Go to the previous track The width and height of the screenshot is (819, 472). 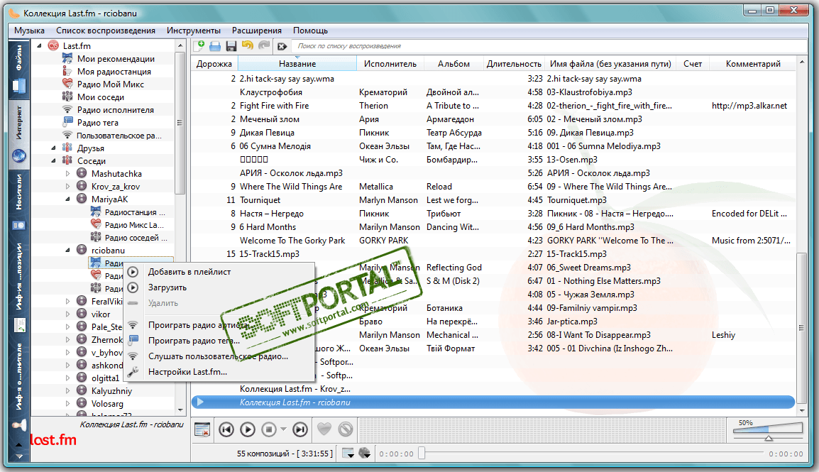tap(226, 429)
